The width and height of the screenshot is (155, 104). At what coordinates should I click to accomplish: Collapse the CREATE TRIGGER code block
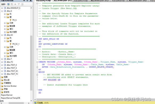tap(37, 62)
